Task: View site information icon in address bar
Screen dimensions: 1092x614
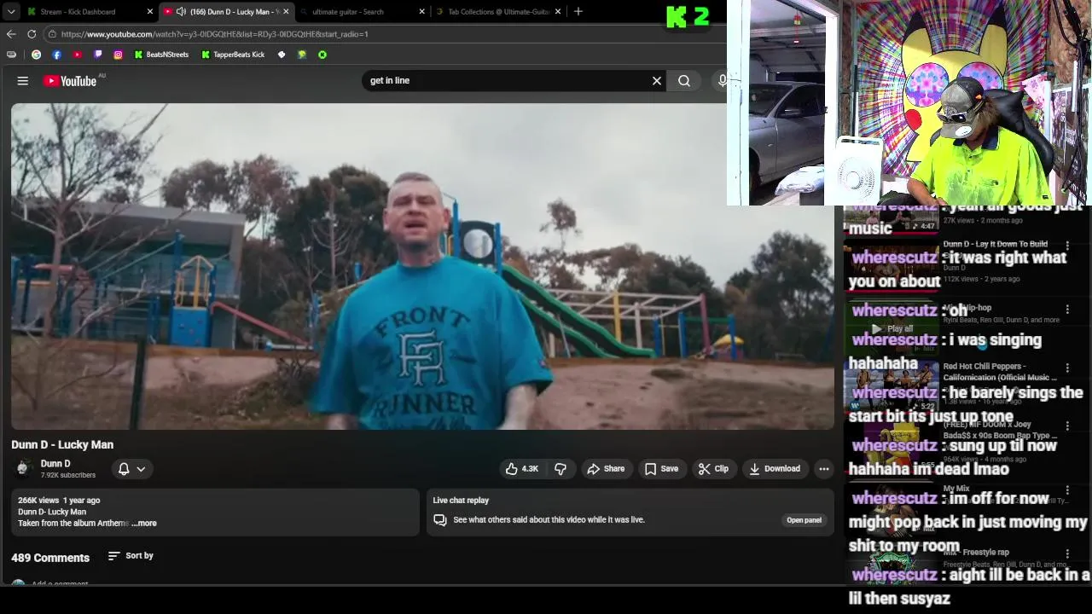Action: click(52, 34)
